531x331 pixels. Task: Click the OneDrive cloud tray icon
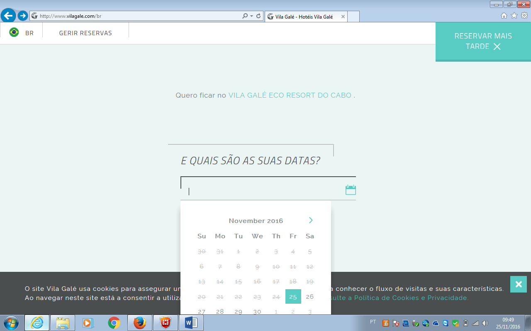tap(436, 323)
